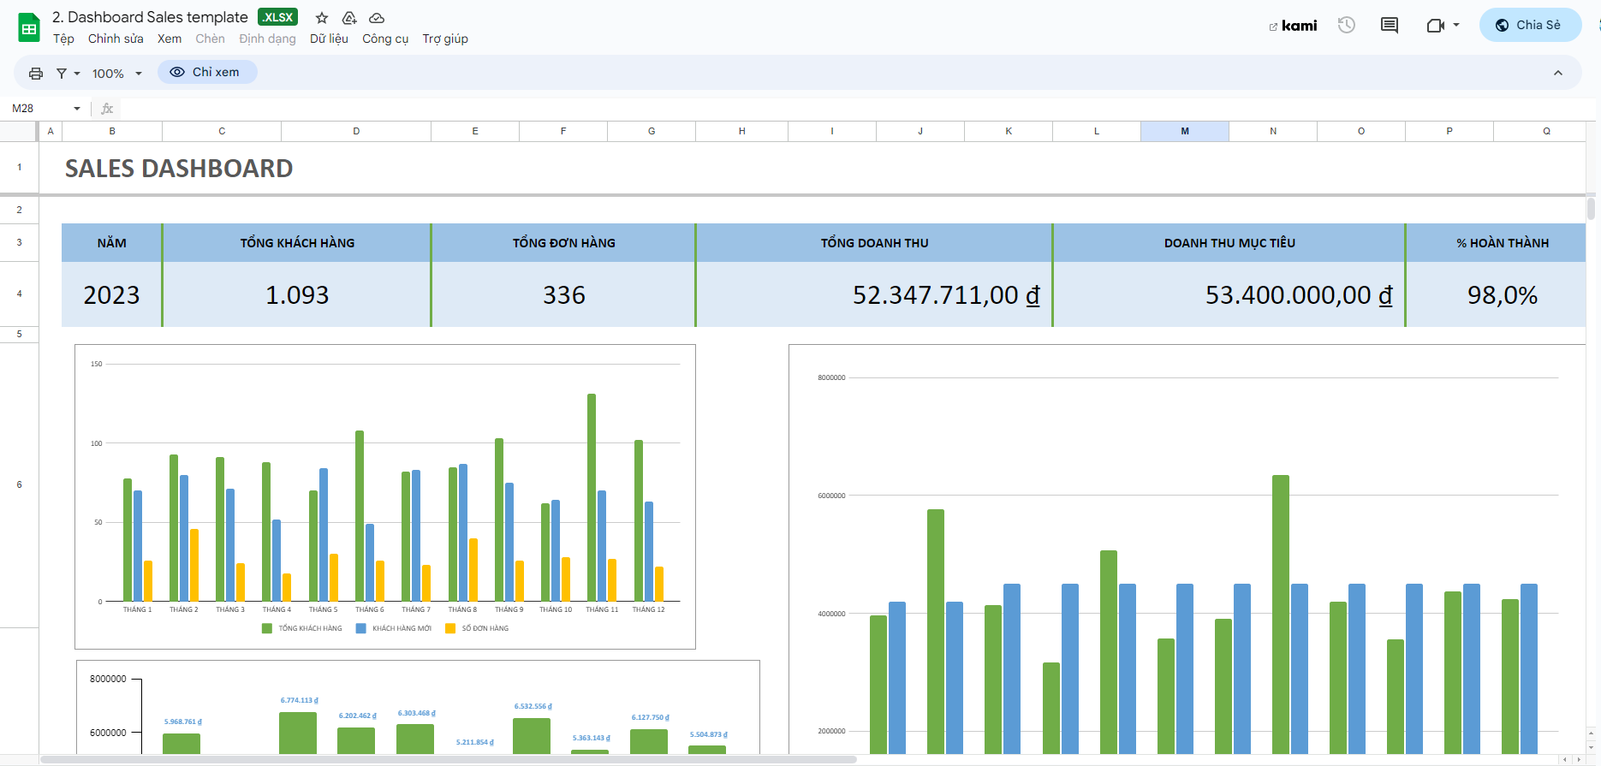Collapse the toolbar with the chevron

[1558, 73]
